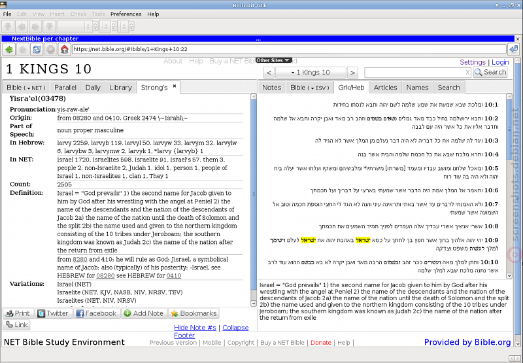Click the first disabled down-arrow toolbar icon
The height and width of the screenshot is (363, 523).
pos(8,26)
